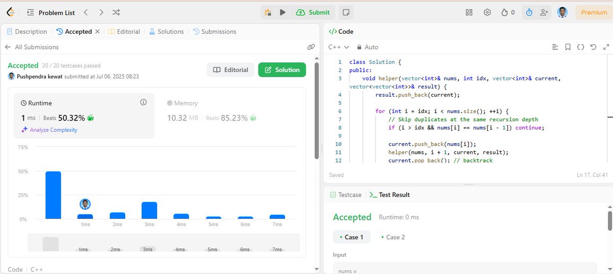Reset code with the undo arrow icon
Image resolution: width=613 pixels, height=274 pixels.
(593, 47)
